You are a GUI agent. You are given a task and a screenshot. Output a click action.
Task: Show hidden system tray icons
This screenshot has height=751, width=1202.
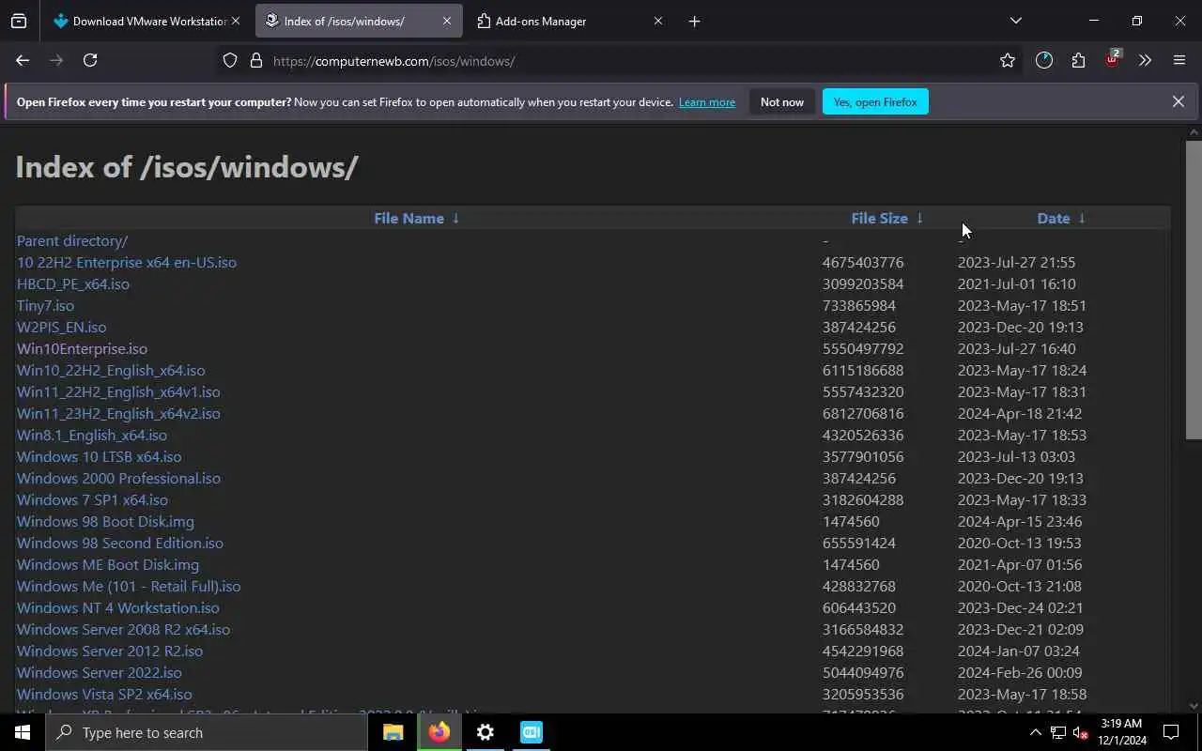(x=1036, y=732)
